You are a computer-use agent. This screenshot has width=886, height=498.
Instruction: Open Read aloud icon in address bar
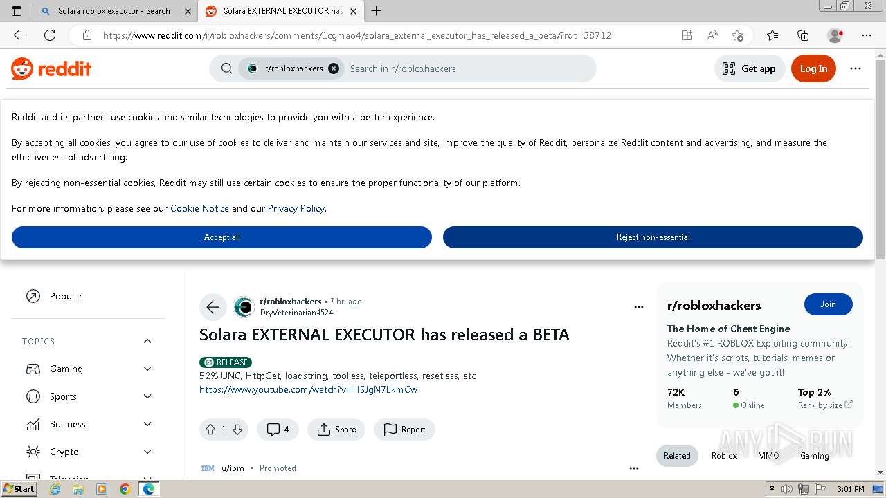[712, 35]
